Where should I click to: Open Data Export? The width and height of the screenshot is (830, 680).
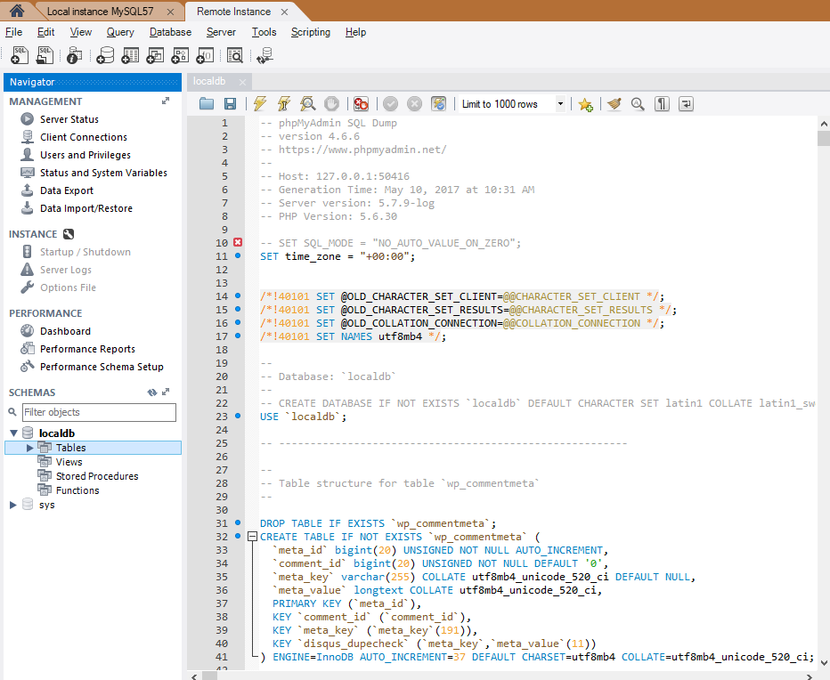[67, 190]
